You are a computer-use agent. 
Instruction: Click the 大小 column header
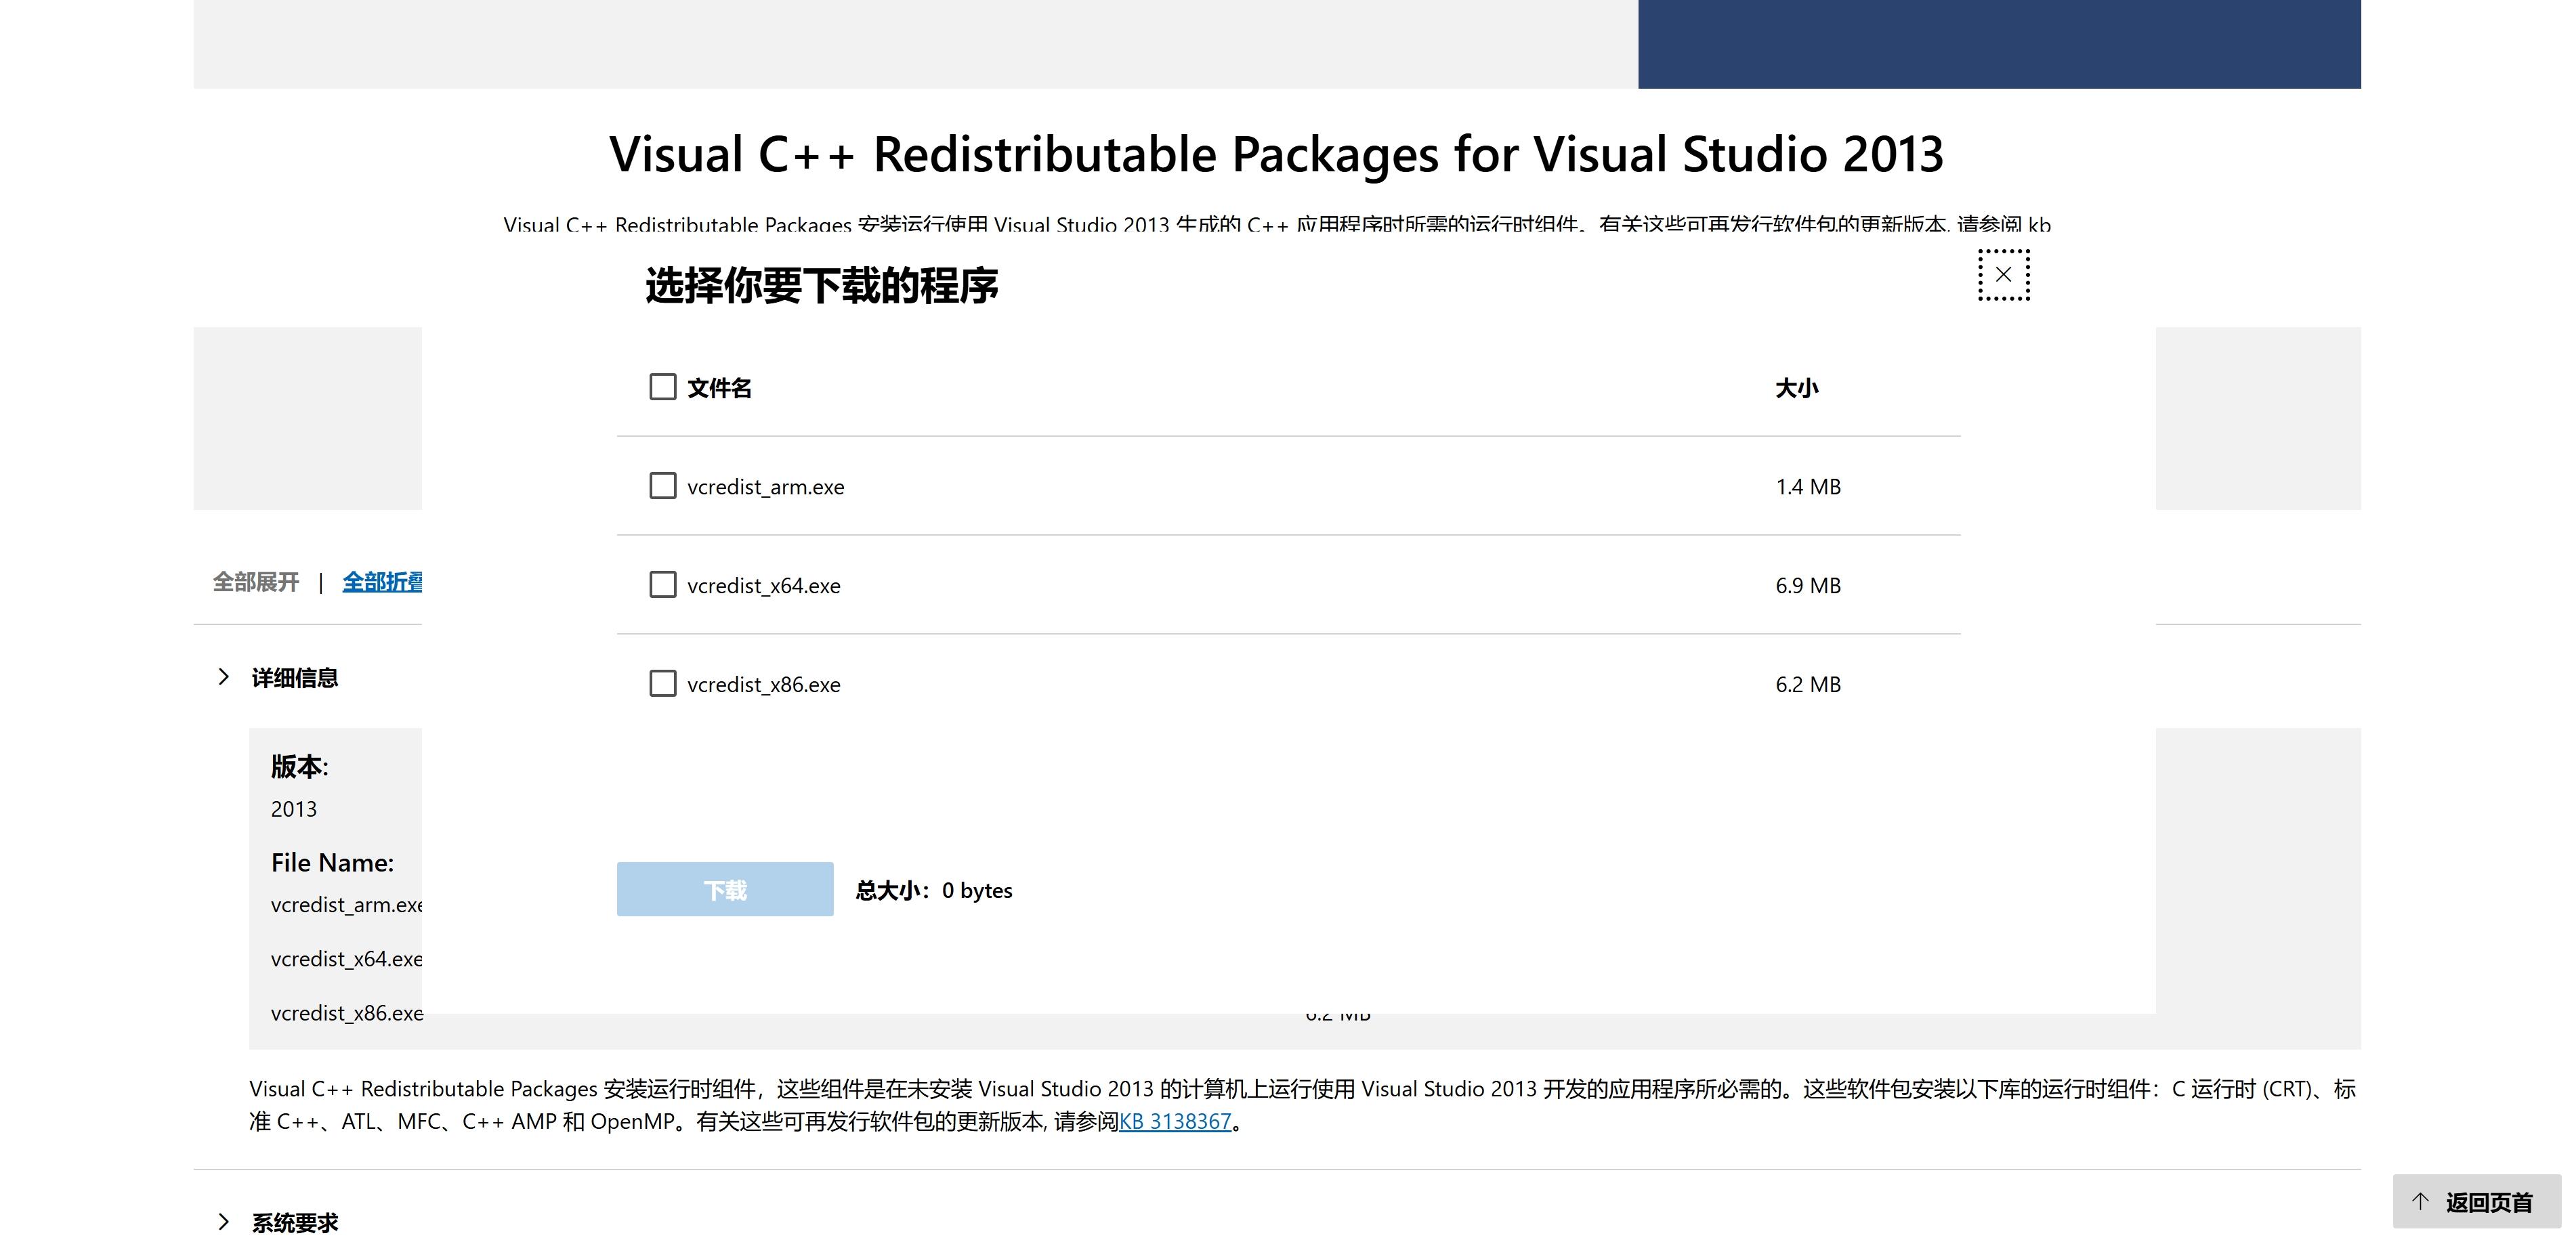coord(1797,388)
